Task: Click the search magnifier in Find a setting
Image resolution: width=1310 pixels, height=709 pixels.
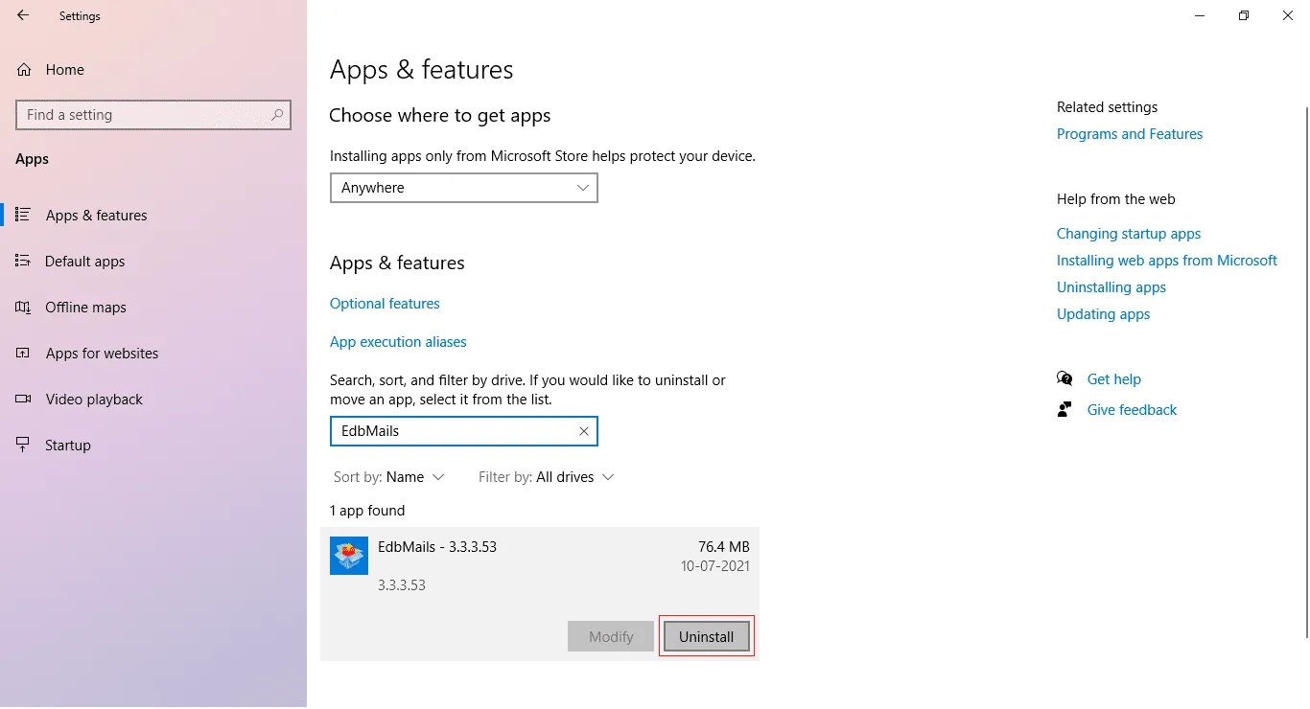Action: click(277, 115)
